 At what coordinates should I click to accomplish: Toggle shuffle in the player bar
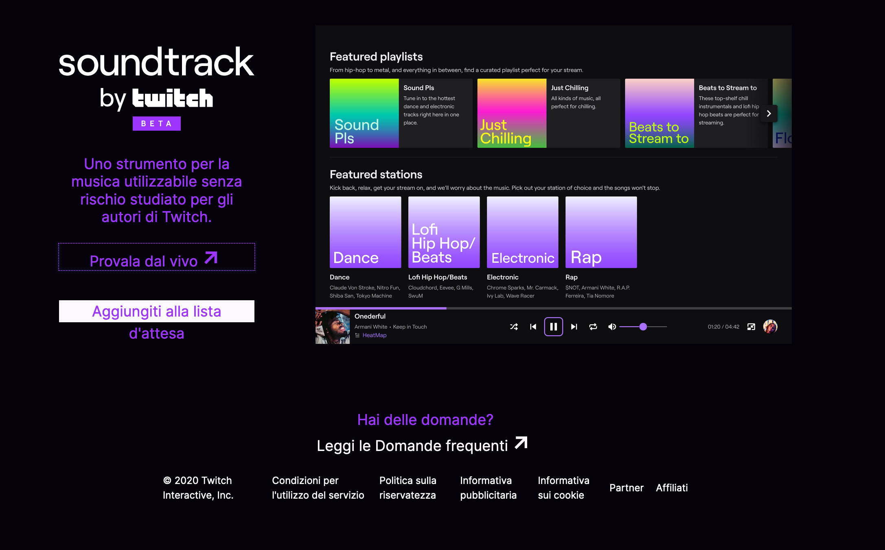pyautogui.click(x=514, y=327)
